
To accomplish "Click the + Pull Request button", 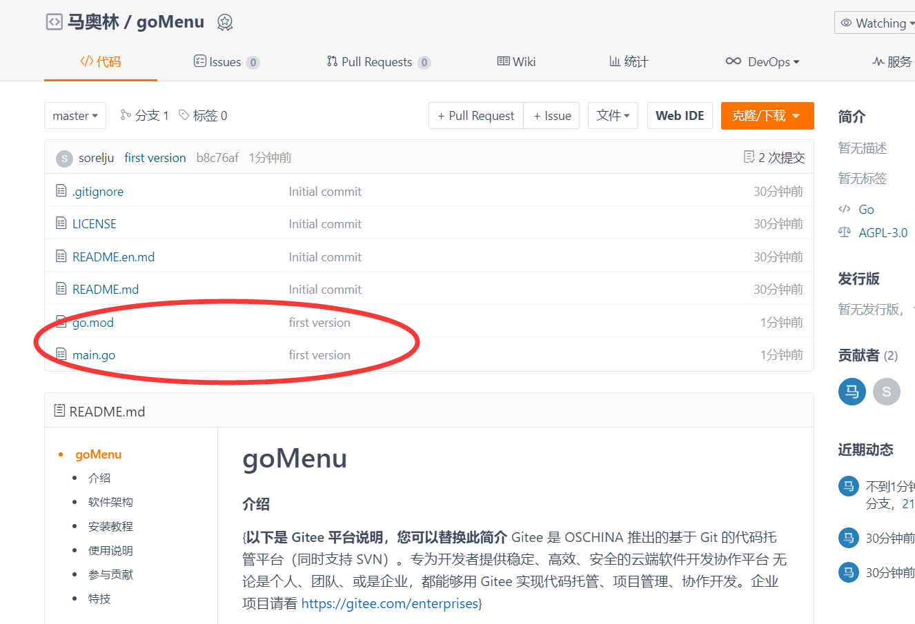I will [x=476, y=116].
